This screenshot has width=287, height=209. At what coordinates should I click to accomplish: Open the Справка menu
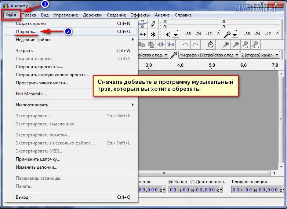point(183,15)
